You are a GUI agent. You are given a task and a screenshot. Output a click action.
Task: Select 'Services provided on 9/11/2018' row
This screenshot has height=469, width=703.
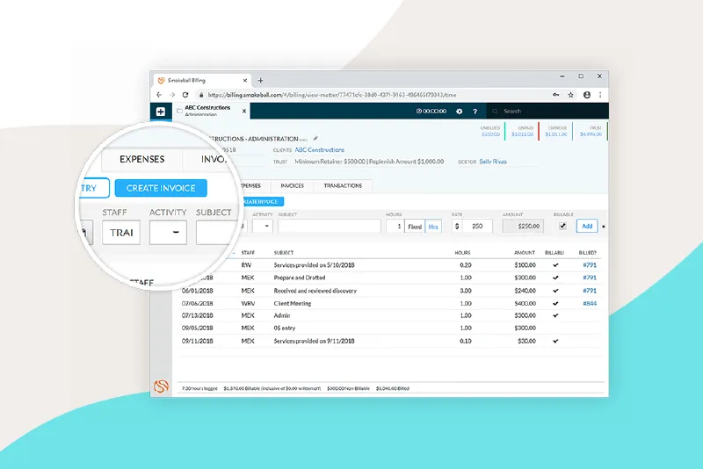[x=389, y=341]
